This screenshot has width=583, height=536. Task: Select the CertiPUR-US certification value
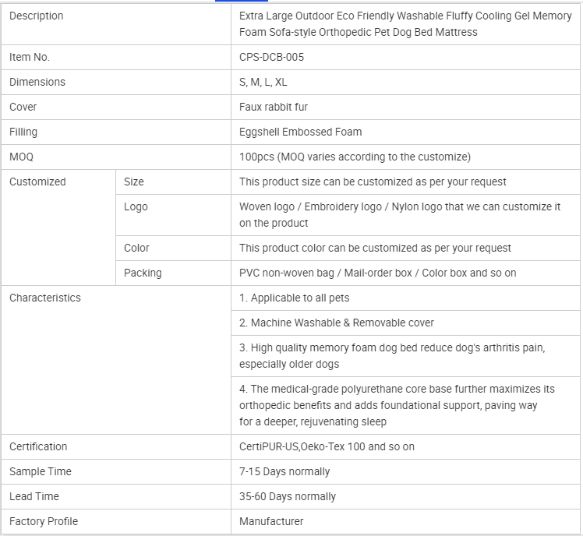coord(327,446)
